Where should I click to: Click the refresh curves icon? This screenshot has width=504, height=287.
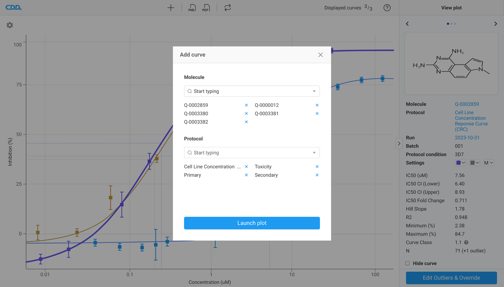(228, 8)
